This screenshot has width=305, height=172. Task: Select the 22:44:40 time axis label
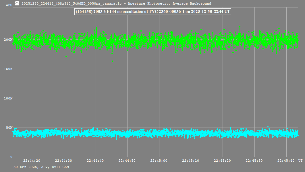(96, 161)
